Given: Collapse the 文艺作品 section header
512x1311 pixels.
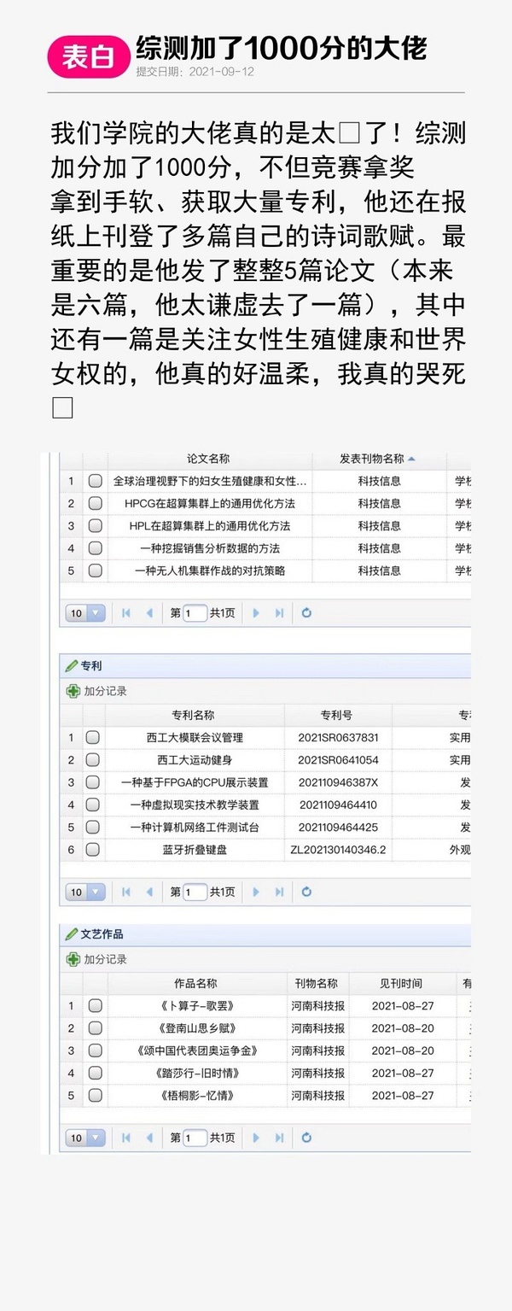Looking at the screenshot, I should tap(102, 934).
